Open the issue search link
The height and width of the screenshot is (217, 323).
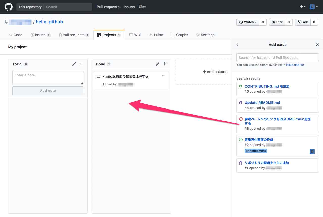pyautogui.click(x=295, y=64)
